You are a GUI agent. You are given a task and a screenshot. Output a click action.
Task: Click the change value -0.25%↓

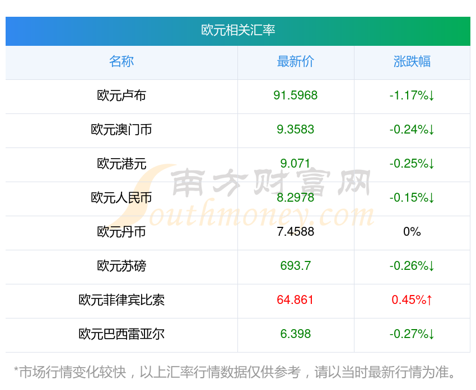click(x=412, y=164)
